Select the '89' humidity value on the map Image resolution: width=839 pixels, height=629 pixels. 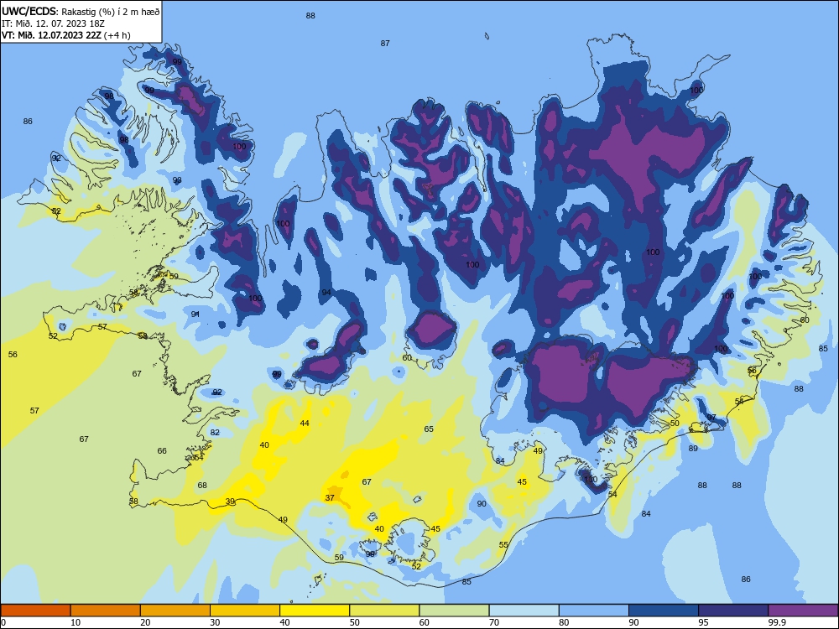(x=693, y=448)
